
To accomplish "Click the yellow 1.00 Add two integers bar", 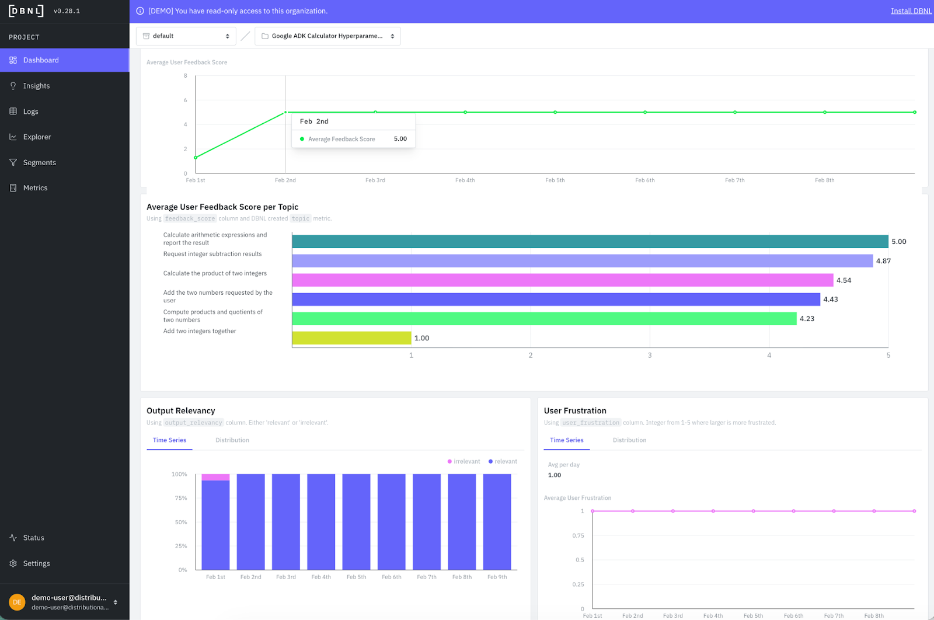I will pyautogui.click(x=351, y=338).
